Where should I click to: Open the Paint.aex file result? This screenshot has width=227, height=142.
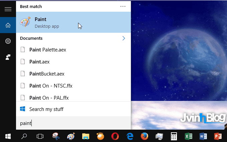tap(73, 62)
